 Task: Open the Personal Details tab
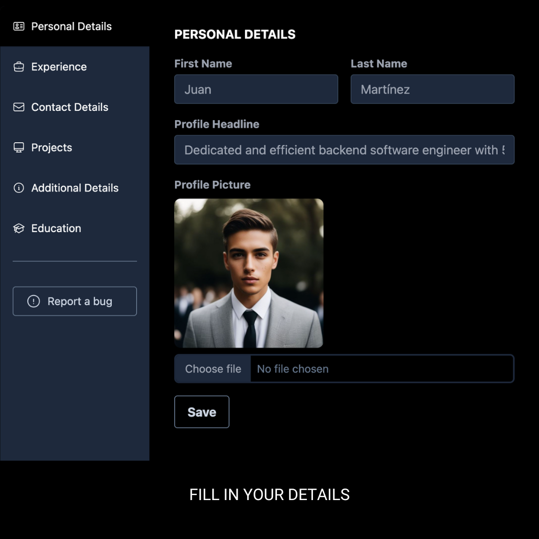tap(71, 26)
